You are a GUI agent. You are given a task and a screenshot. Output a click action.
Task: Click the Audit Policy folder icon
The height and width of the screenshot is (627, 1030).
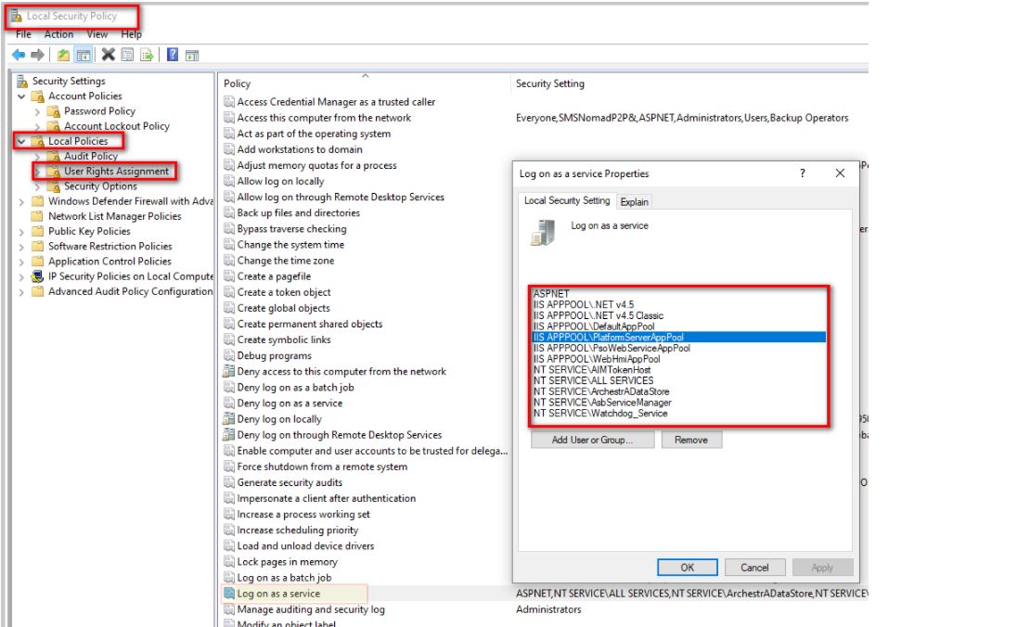(55, 156)
